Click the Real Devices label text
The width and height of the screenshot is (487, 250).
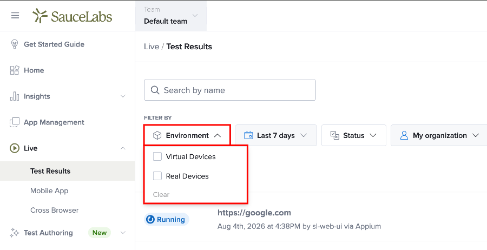coord(187,176)
